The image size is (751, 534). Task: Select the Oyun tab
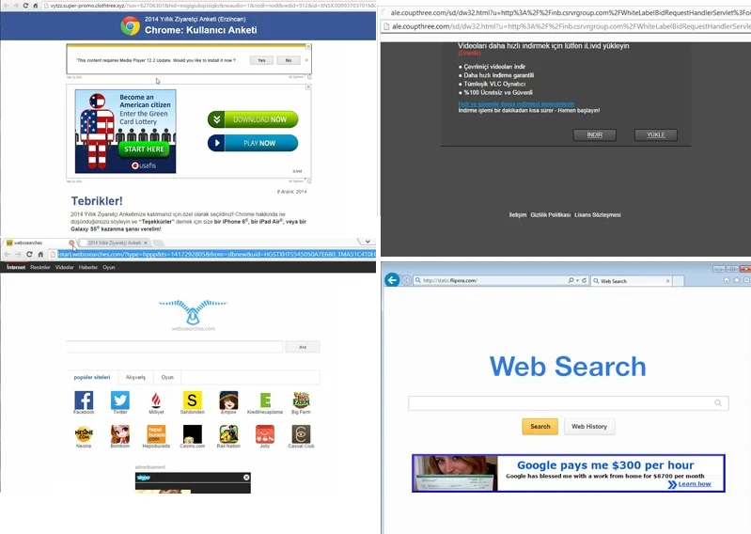[166, 377]
